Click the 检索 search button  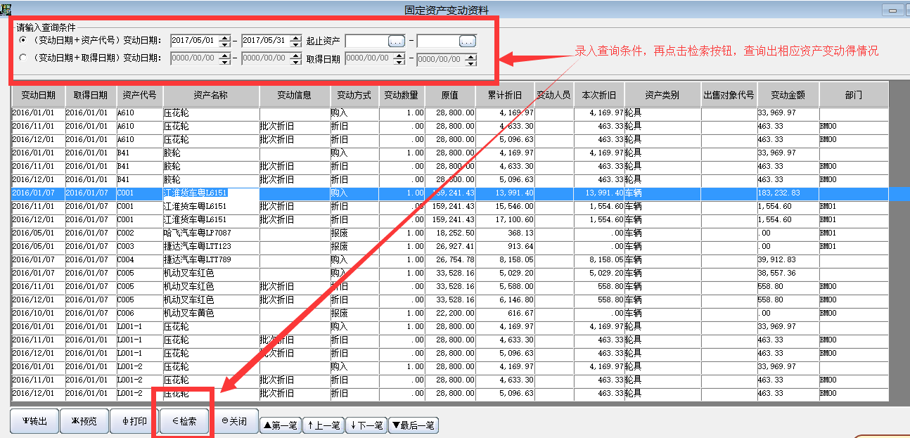[184, 421]
